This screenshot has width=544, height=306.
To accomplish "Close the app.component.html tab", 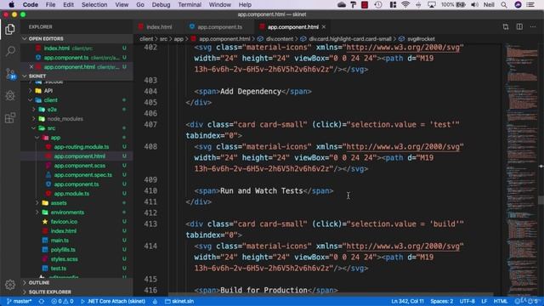I will pyautogui.click(x=324, y=26).
